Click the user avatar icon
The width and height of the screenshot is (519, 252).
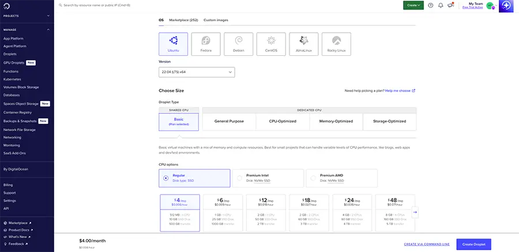pos(490,6)
